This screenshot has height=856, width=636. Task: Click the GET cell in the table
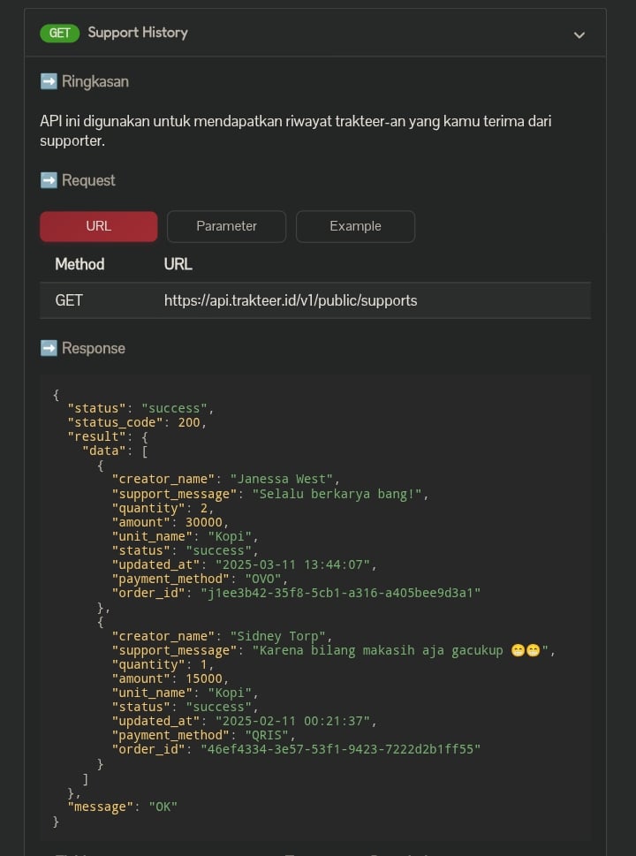(69, 300)
